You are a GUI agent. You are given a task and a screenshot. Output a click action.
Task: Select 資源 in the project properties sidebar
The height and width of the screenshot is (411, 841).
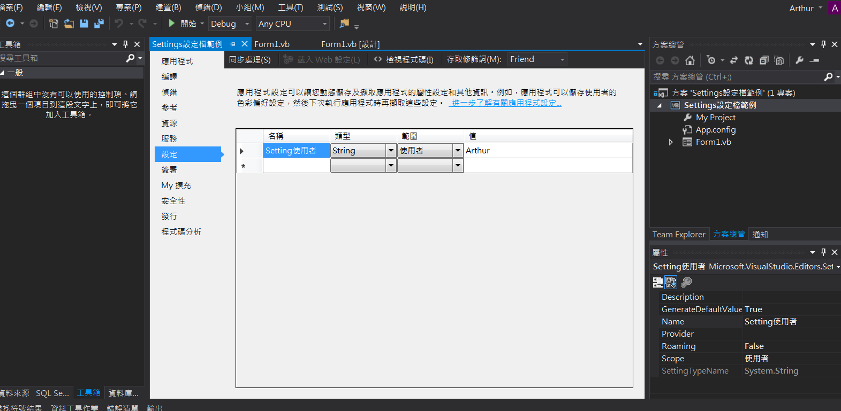coord(169,123)
